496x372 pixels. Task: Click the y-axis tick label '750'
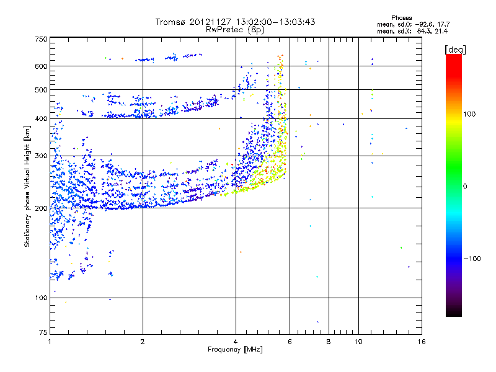tap(41, 39)
